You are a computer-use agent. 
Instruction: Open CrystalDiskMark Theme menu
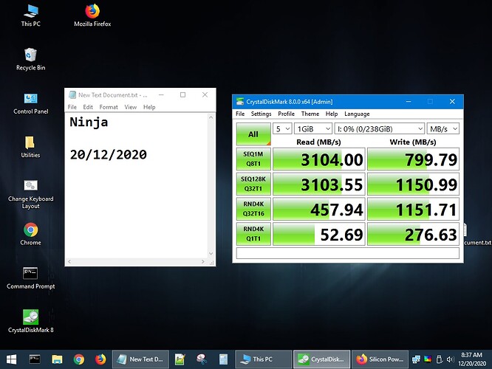click(x=310, y=114)
